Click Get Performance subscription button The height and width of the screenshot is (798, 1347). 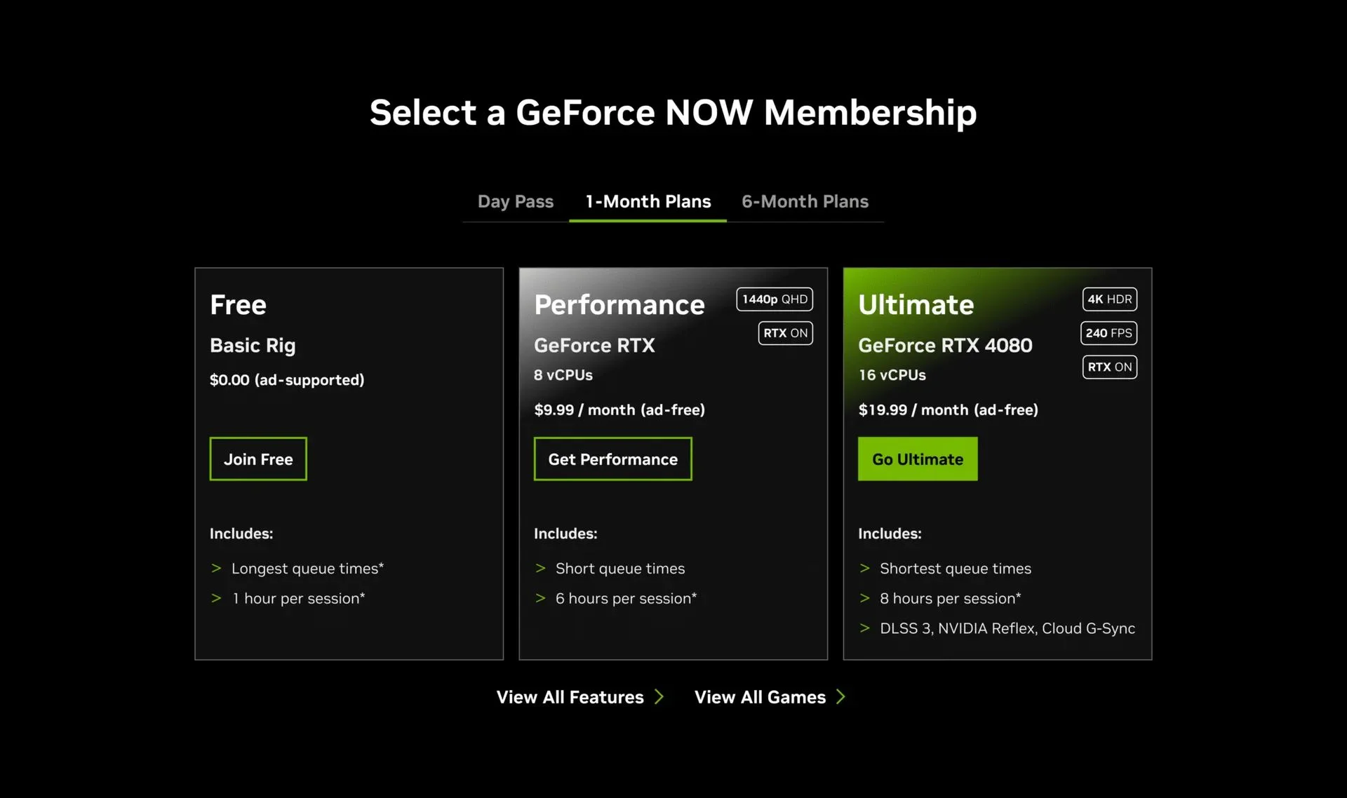tap(612, 459)
